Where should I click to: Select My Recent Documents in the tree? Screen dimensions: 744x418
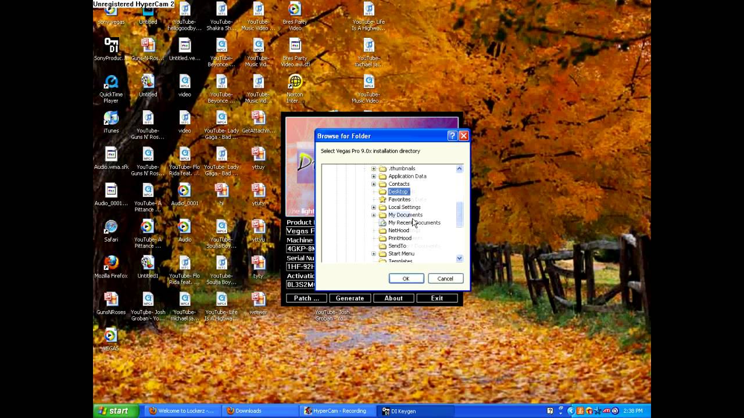coord(414,222)
